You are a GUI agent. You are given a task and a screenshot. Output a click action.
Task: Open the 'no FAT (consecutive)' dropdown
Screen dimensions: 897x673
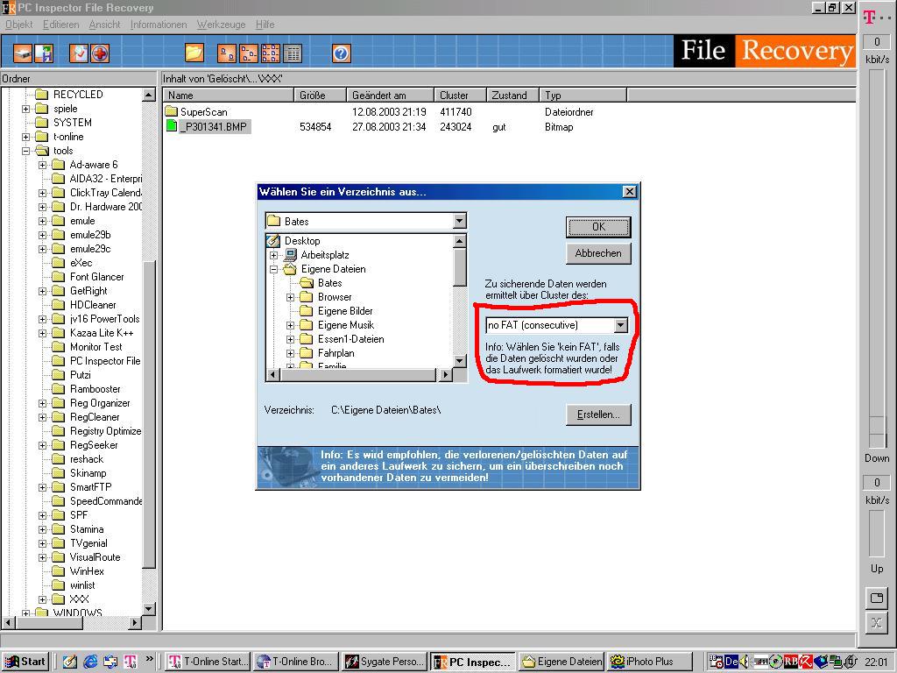(621, 325)
